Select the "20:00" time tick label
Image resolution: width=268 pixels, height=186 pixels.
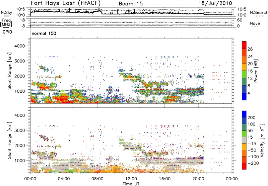pos(198,179)
